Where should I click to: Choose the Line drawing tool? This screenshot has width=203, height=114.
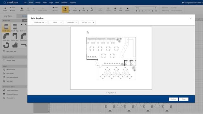(x=84, y=9)
